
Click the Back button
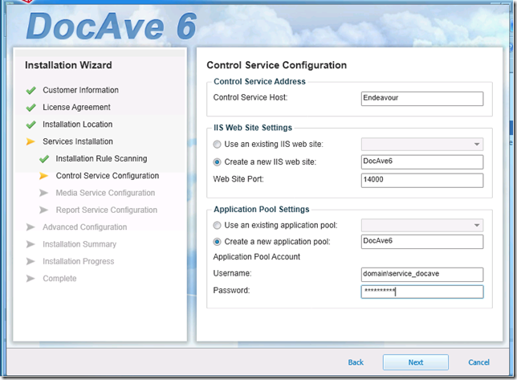[356, 362]
